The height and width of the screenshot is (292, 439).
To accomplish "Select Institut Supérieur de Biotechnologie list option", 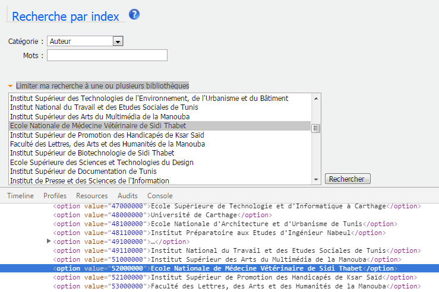I will click(x=160, y=153).
